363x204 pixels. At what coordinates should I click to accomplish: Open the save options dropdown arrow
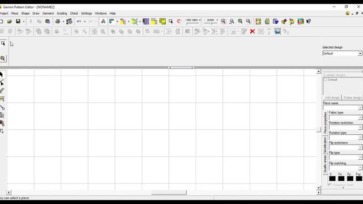[x=24, y=22]
